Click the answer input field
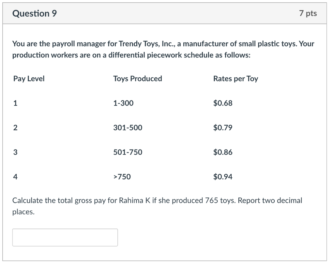Viewport: 334px width, 270px height. [x=65, y=237]
